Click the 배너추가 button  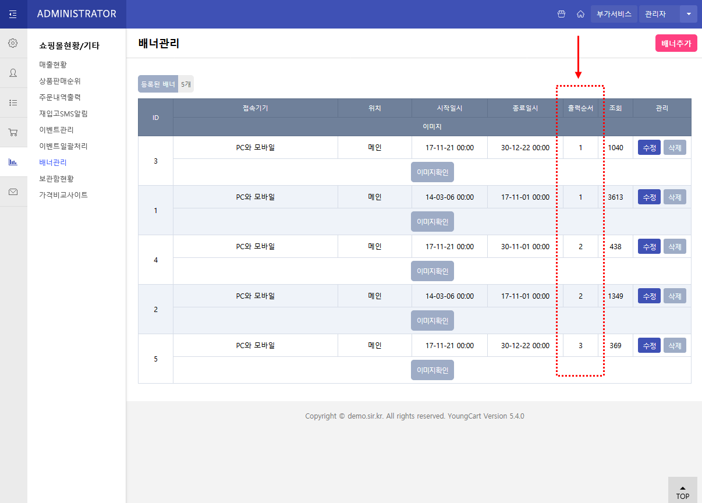click(x=676, y=43)
